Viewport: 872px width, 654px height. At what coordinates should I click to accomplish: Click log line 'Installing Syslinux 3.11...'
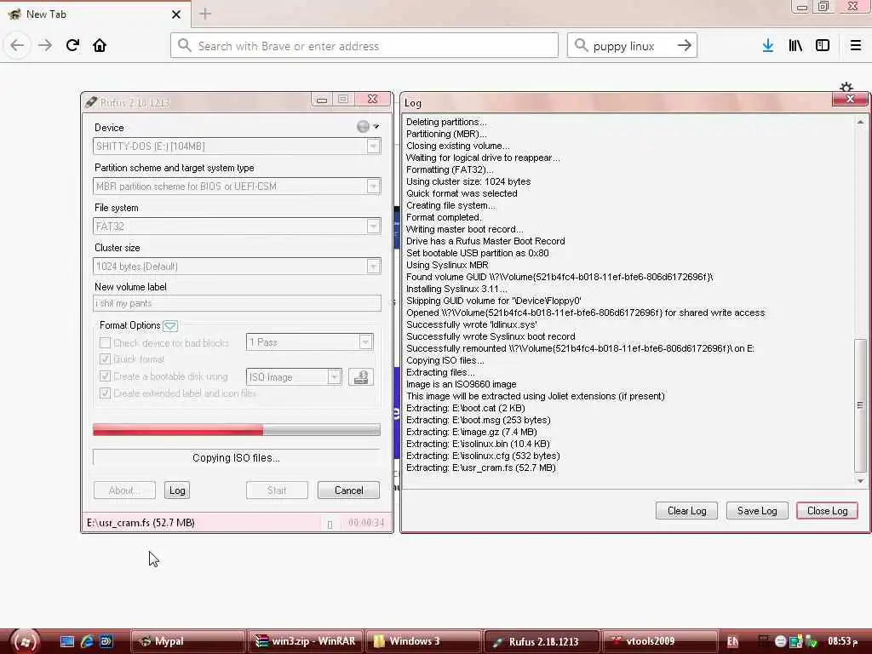tap(456, 290)
